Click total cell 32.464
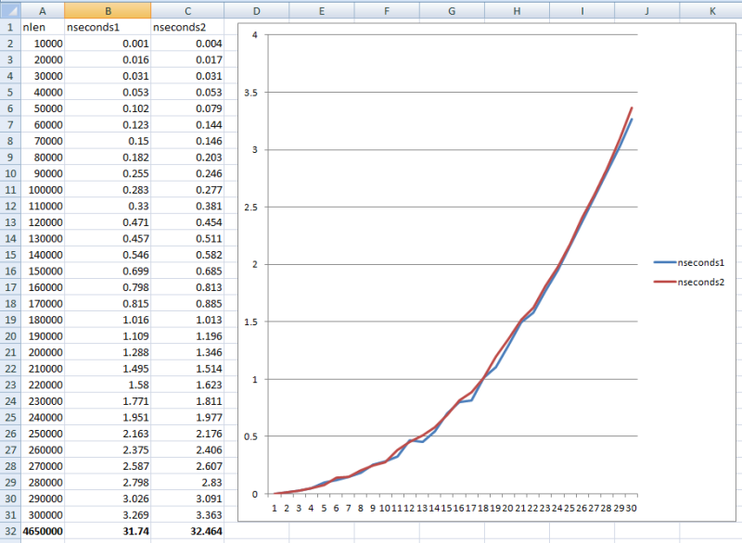742x543 pixels. 187,531
